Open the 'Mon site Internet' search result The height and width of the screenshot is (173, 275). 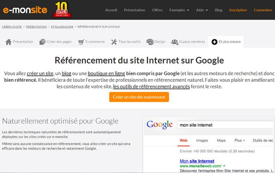pos(197,161)
